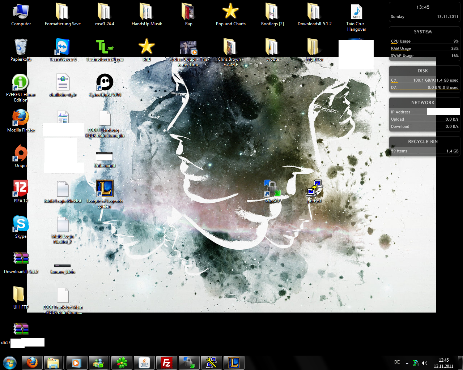This screenshot has height=370, width=463.
Task: Click the FileZilla icon in the taskbar
Action: pos(167,362)
